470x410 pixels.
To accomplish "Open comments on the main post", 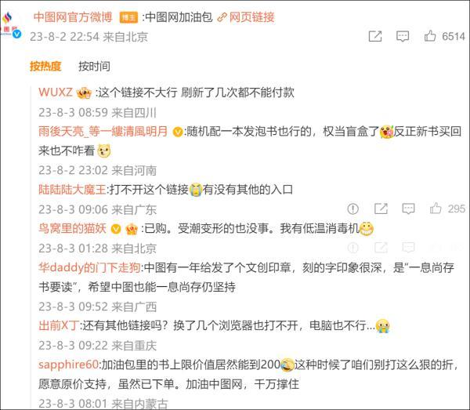I will coord(403,36).
